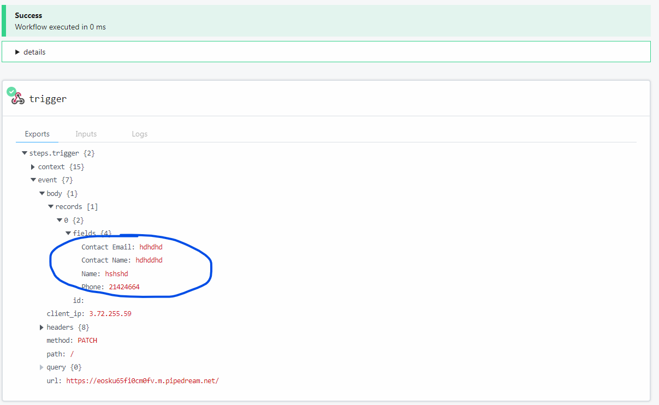Click the Phone field key
659x405 pixels.
pyautogui.click(x=93, y=287)
